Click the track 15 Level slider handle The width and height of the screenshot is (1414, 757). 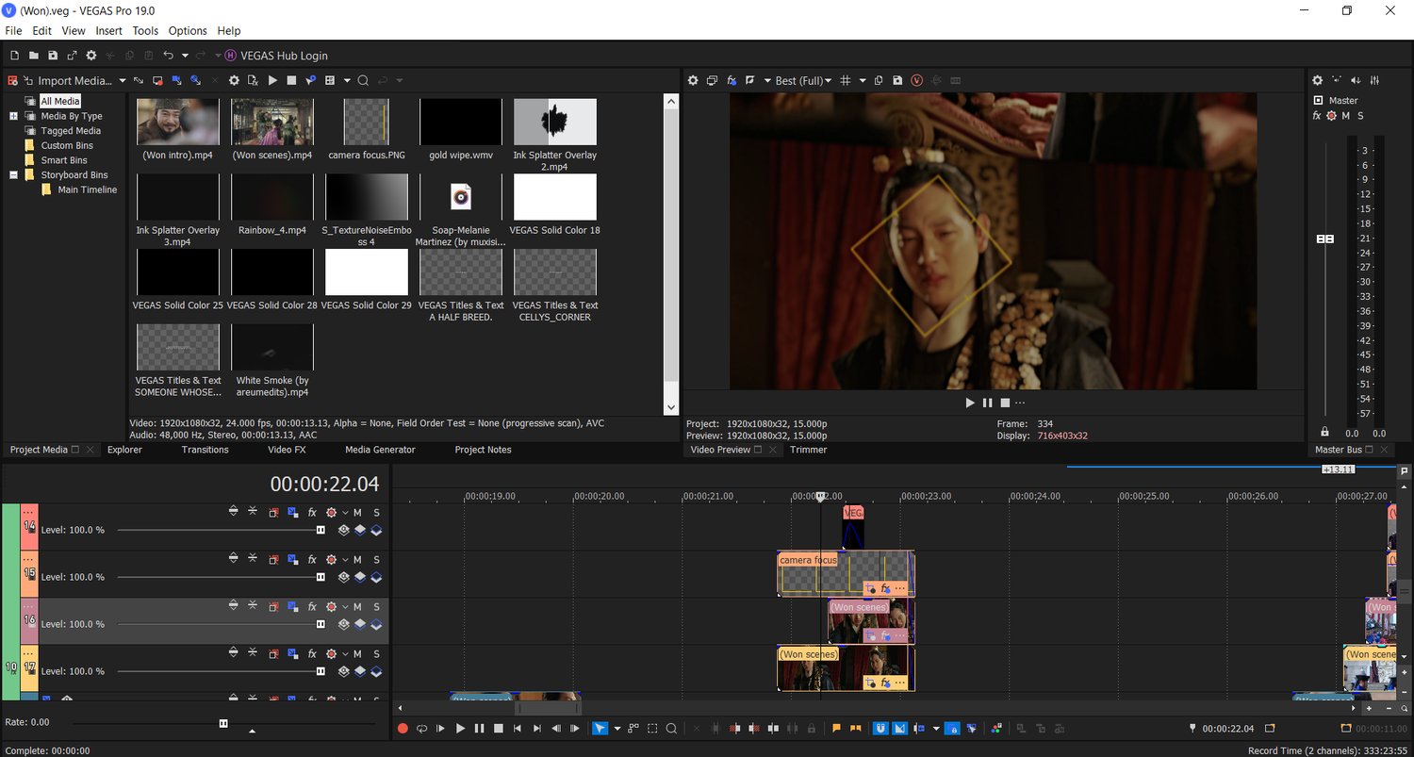pyautogui.click(x=321, y=577)
